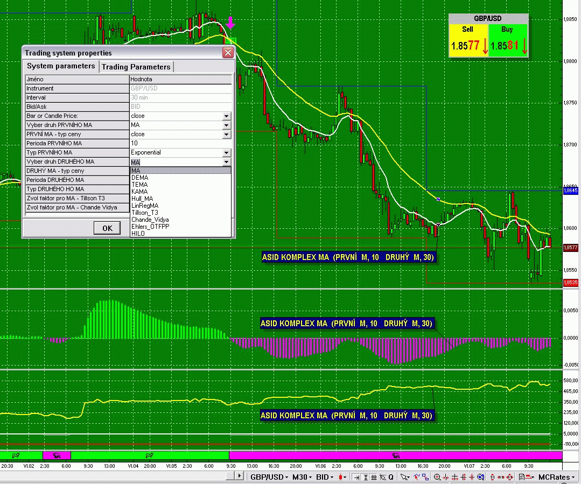The image size is (581, 484).
Task: Expand the Typ PRVNÍHO MA Exponential dropdown
Action: click(227, 153)
